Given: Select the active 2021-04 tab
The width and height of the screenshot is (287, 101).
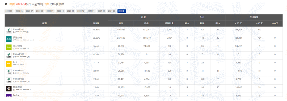Looking at the screenshot, I should pyautogui.click(x=122, y=11).
